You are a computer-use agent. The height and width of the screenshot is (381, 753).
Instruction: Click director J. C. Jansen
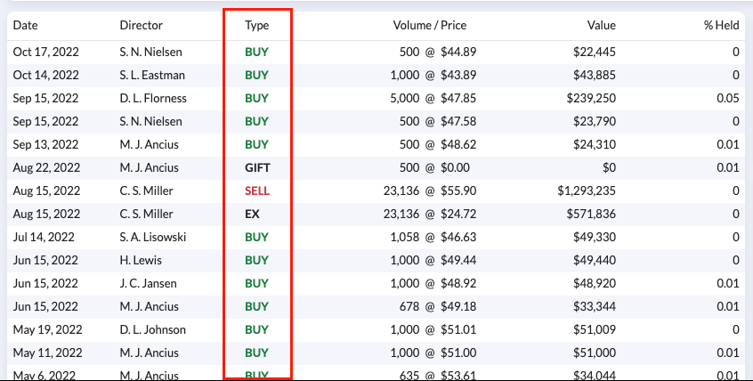click(x=149, y=283)
